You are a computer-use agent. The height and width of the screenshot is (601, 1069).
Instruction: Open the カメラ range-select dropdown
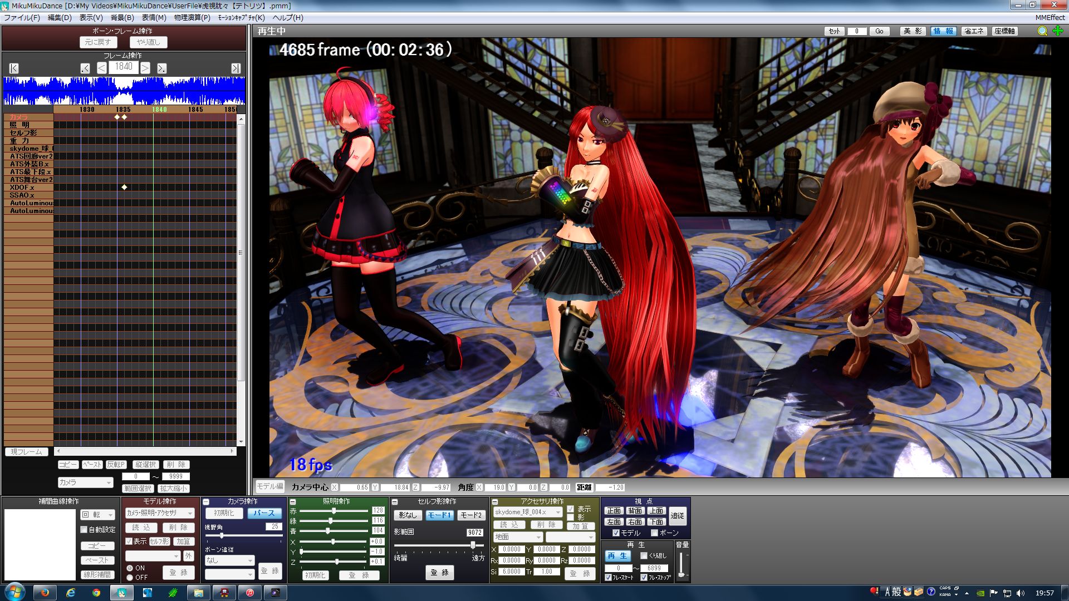pos(85,482)
